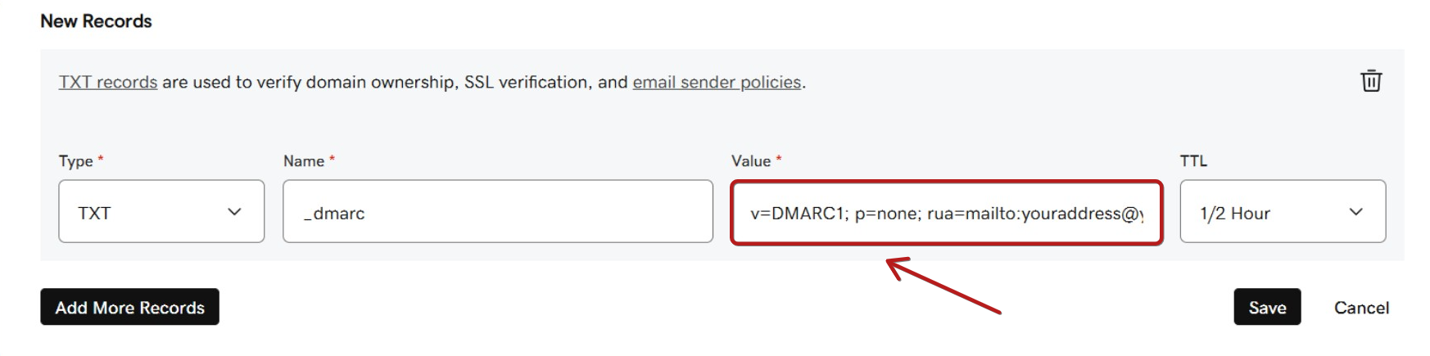Click the TTL field label
This screenshot has width=1430, height=356.
pyautogui.click(x=1192, y=161)
